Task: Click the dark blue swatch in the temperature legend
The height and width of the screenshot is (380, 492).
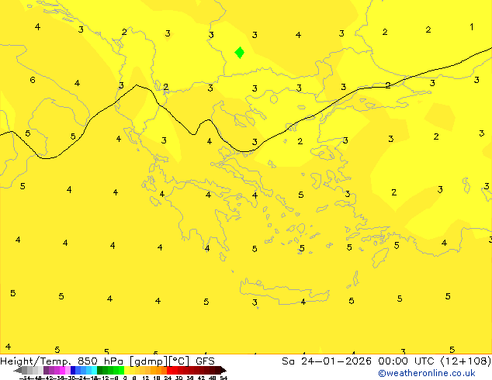Action: pos(73,370)
